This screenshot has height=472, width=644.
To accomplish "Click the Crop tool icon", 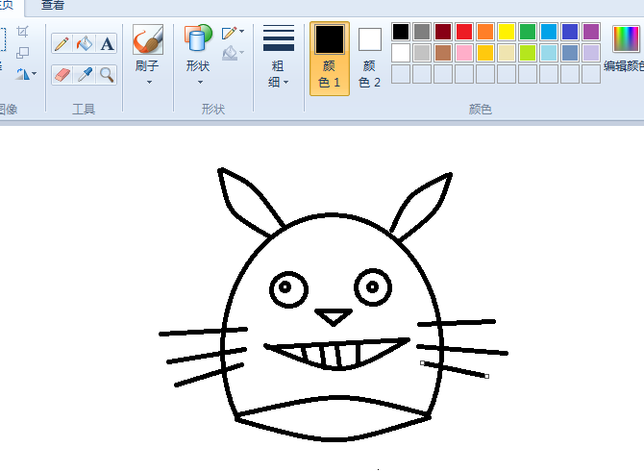I will tap(23, 32).
